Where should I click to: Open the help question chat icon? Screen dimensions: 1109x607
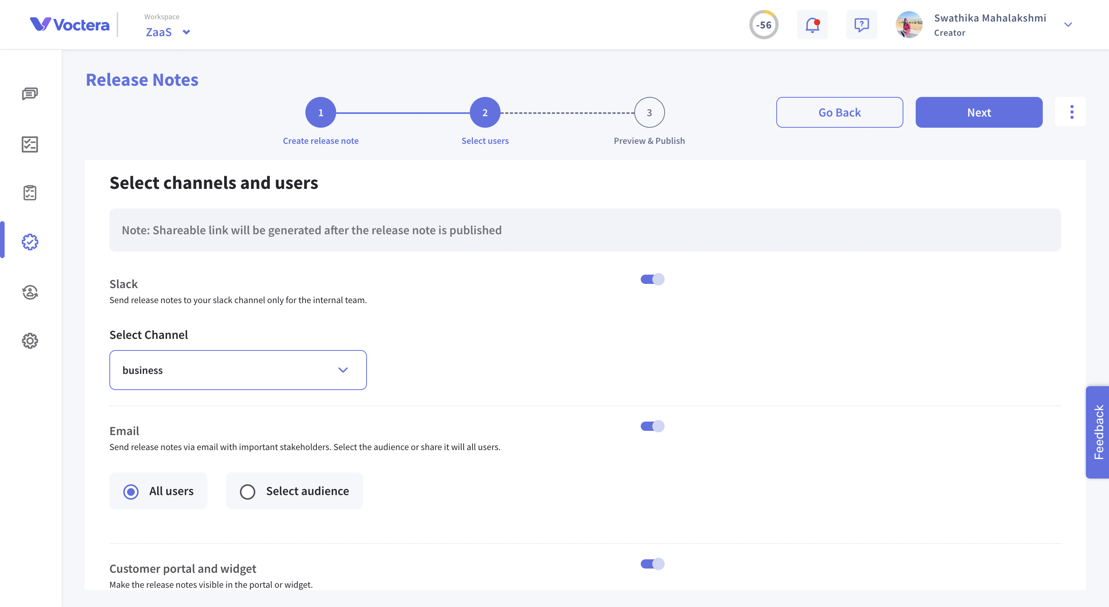(x=861, y=25)
